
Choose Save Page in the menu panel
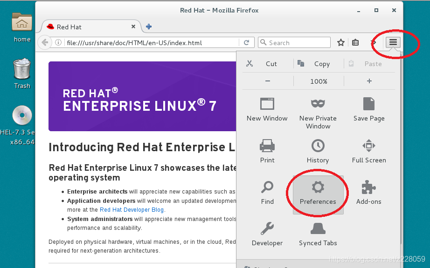click(369, 109)
